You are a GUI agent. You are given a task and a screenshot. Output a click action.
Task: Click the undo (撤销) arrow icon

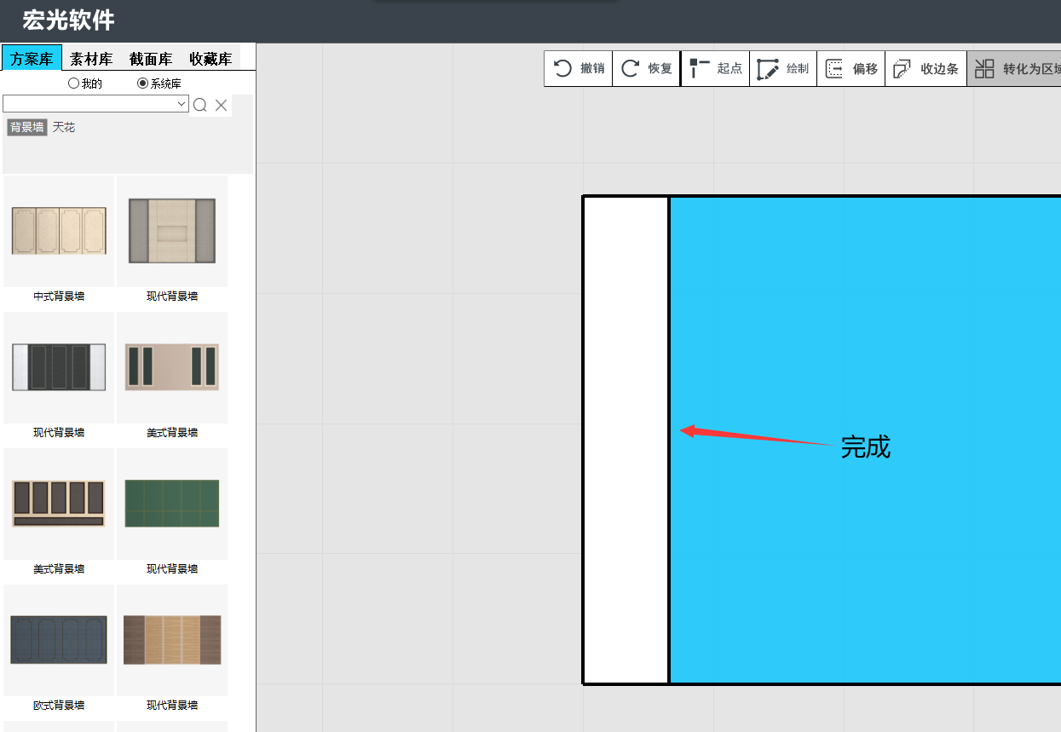(x=562, y=69)
